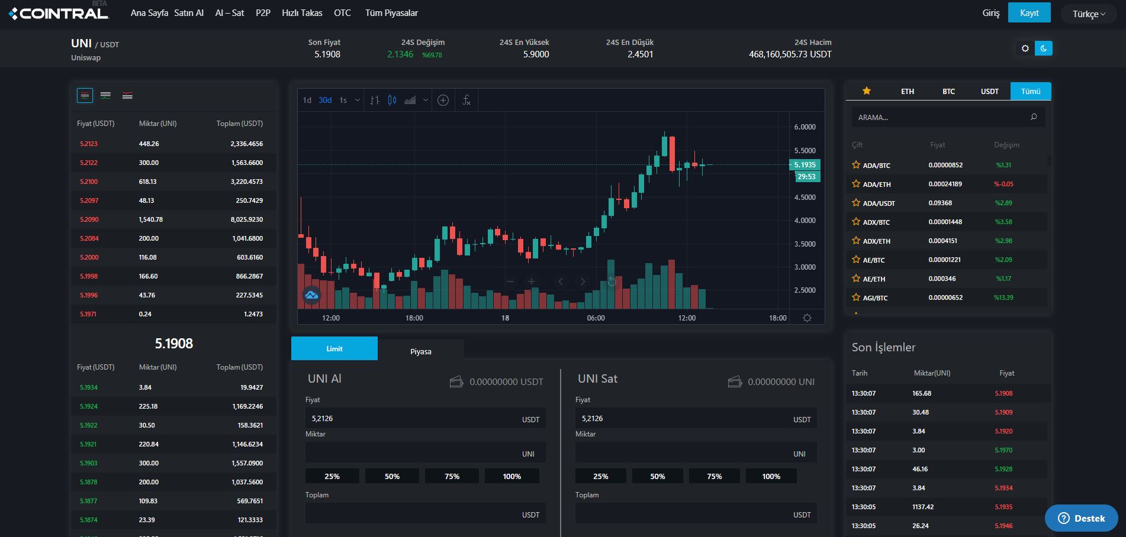
Task: Set sell amount to 75%
Action: pyautogui.click(x=715, y=476)
